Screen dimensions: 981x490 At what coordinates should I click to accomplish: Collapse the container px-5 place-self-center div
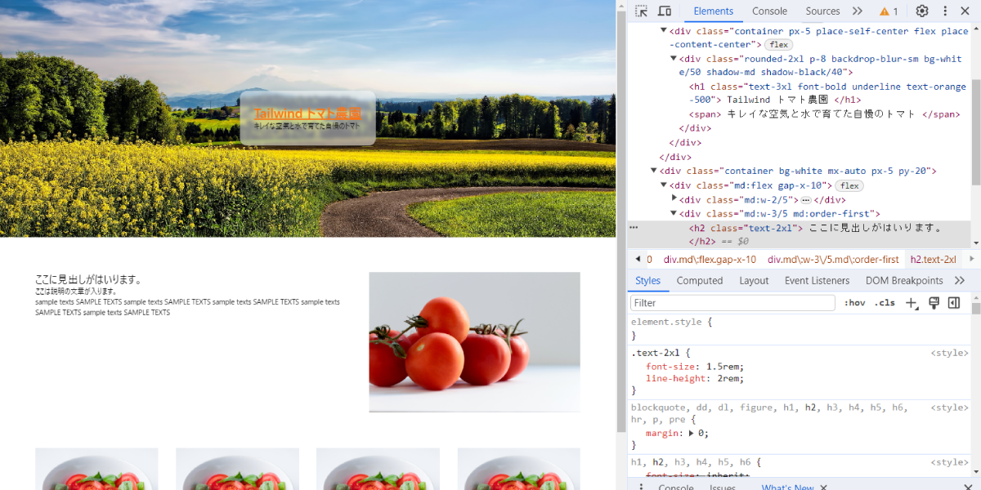(x=664, y=30)
